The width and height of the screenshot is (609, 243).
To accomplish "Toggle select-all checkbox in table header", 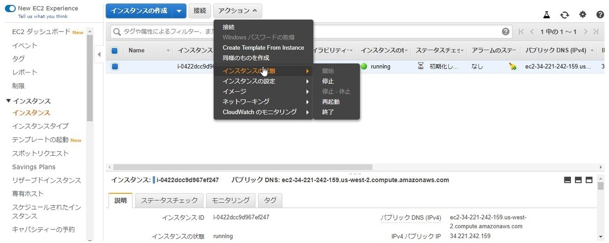I will pos(115,51).
